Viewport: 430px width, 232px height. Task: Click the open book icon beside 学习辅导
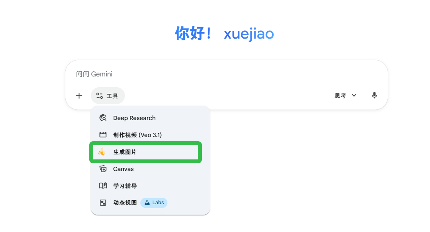(103, 186)
